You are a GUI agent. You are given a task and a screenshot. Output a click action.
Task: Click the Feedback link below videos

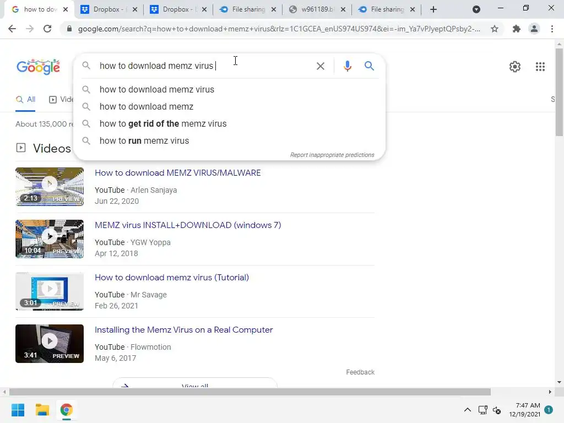(x=360, y=372)
